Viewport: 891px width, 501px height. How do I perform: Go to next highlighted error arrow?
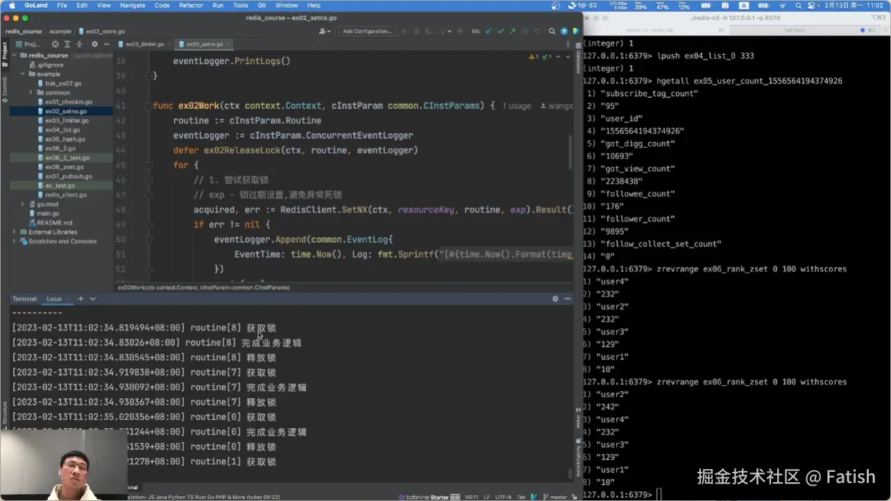tap(568, 56)
